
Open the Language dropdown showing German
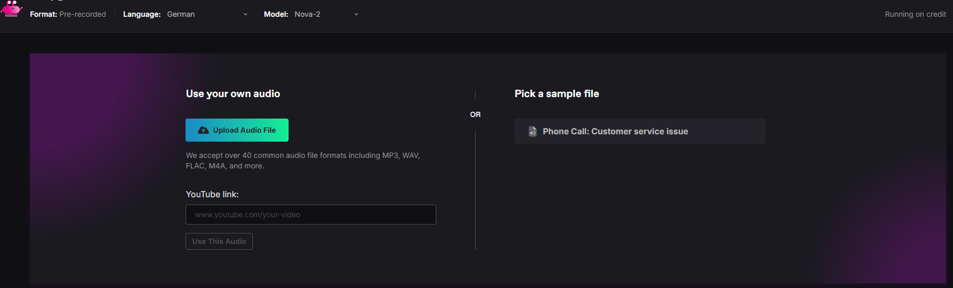click(x=207, y=14)
